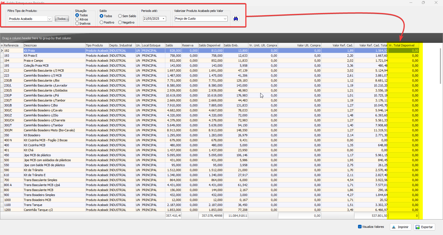Viewport: 443px width, 235px height.
Task: Click the Vr. Total Disponivel column header
Action: [x=403, y=45]
